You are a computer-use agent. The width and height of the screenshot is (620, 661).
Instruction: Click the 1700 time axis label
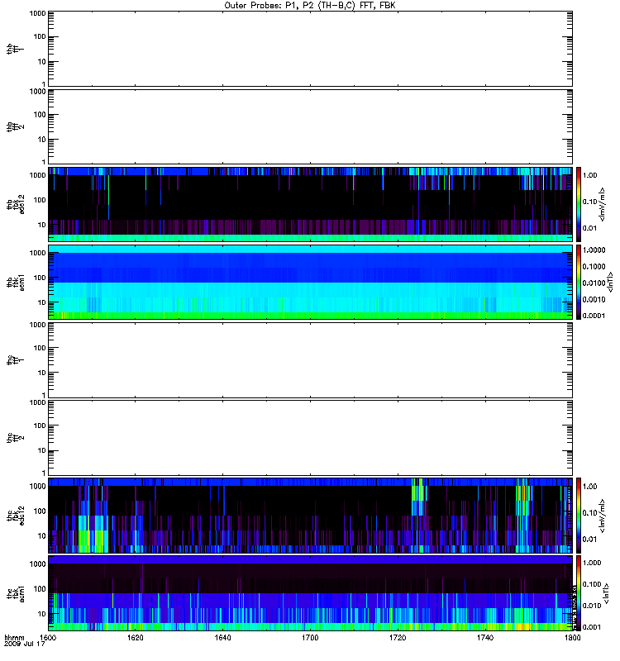click(x=310, y=637)
